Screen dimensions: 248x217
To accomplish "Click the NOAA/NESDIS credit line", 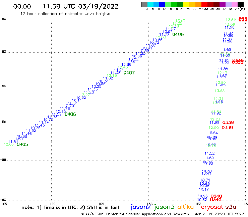I will [135, 214].
